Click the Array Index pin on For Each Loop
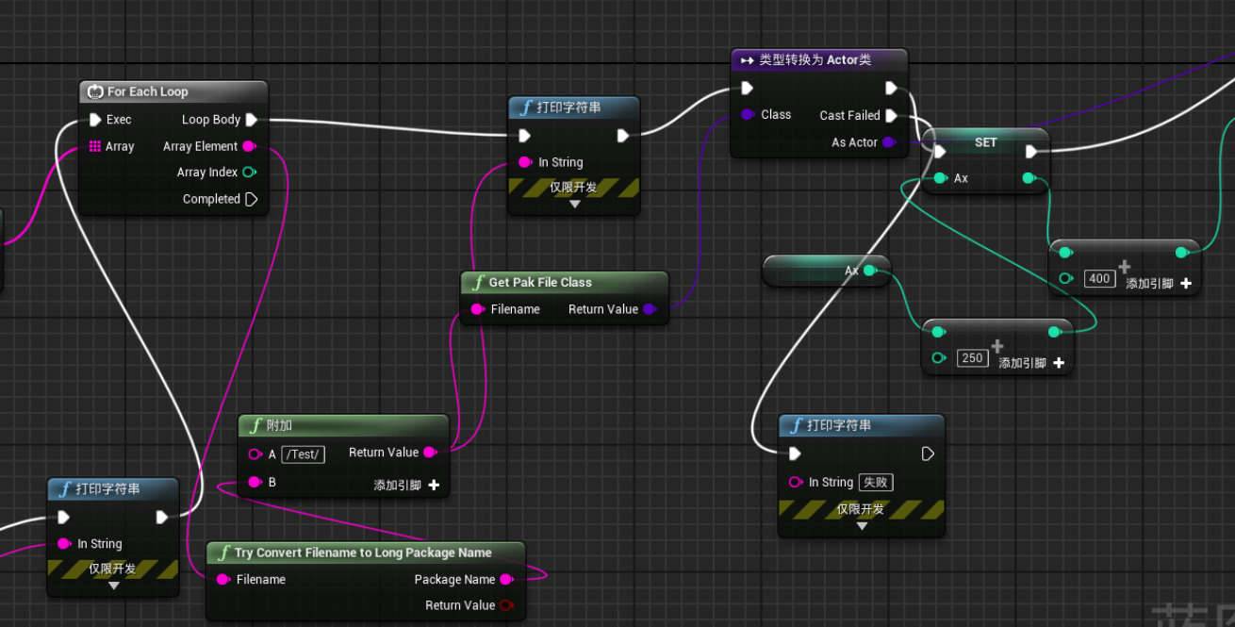Screen dimensions: 1235x627 pyautogui.click(x=249, y=173)
